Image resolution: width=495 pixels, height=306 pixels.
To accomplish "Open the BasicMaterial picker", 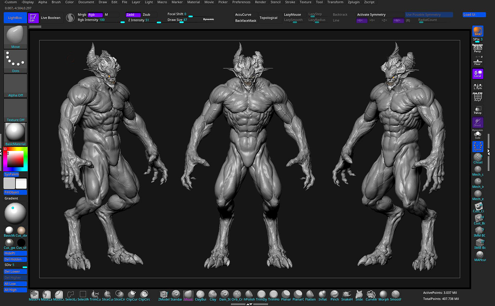I will click(15, 134).
